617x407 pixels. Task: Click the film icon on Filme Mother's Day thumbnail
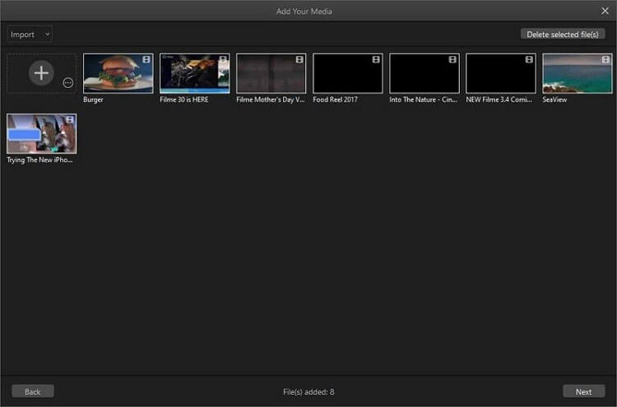point(299,59)
